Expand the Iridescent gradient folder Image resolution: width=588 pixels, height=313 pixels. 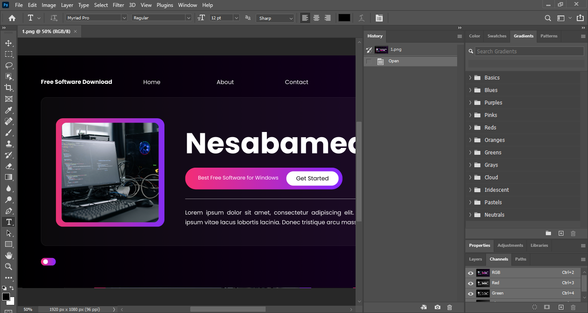click(x=470, y=190)
